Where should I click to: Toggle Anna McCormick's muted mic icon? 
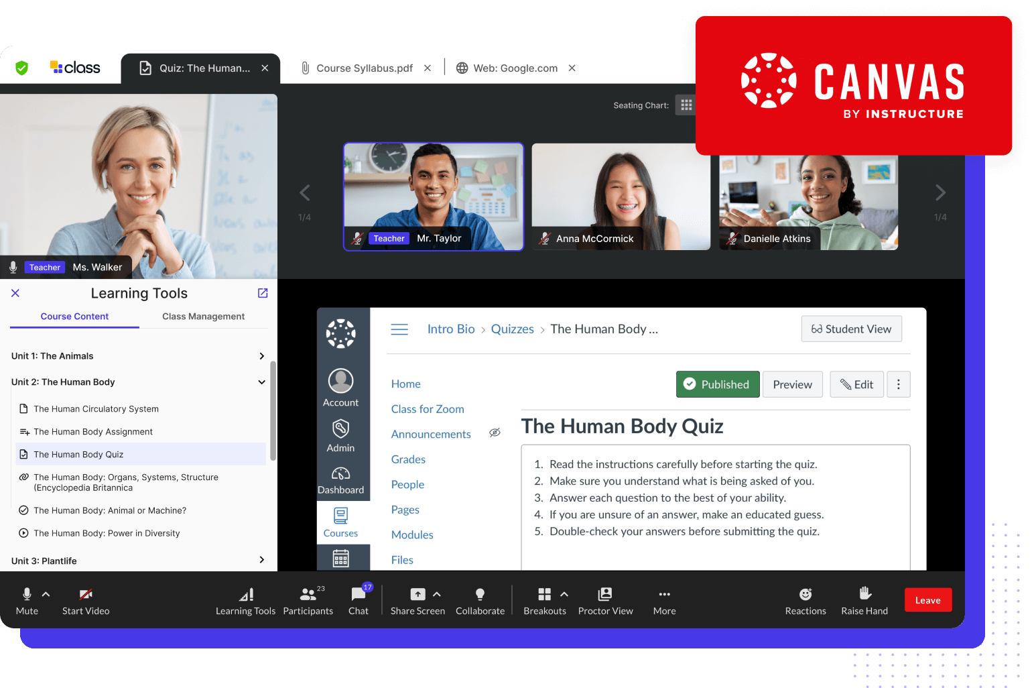pyautogui.click(x=545, y=238)
